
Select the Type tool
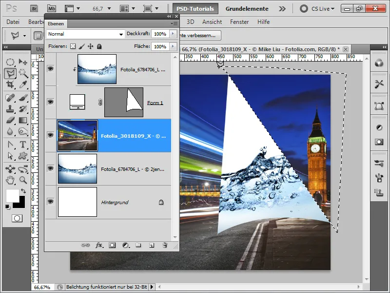[x=23, y=145]
